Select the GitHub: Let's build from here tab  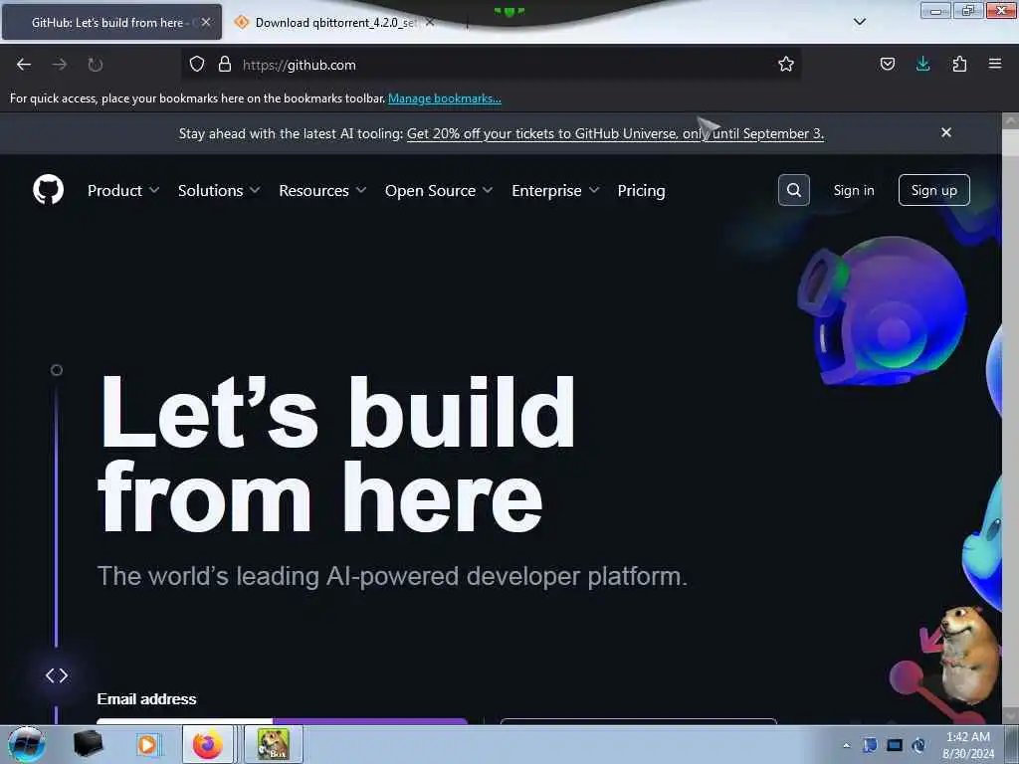click(111, 23)
